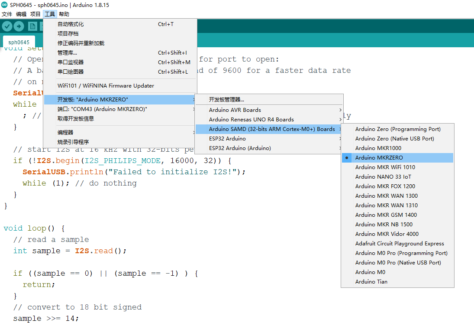This screenshot has width=474, height=323.
Task: Open the 文件 menu
Action: (x=6, y=14)
